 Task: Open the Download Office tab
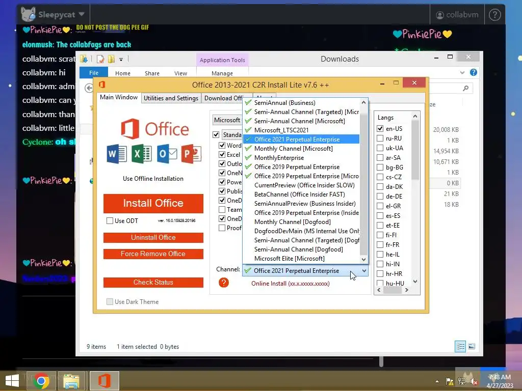223,98
